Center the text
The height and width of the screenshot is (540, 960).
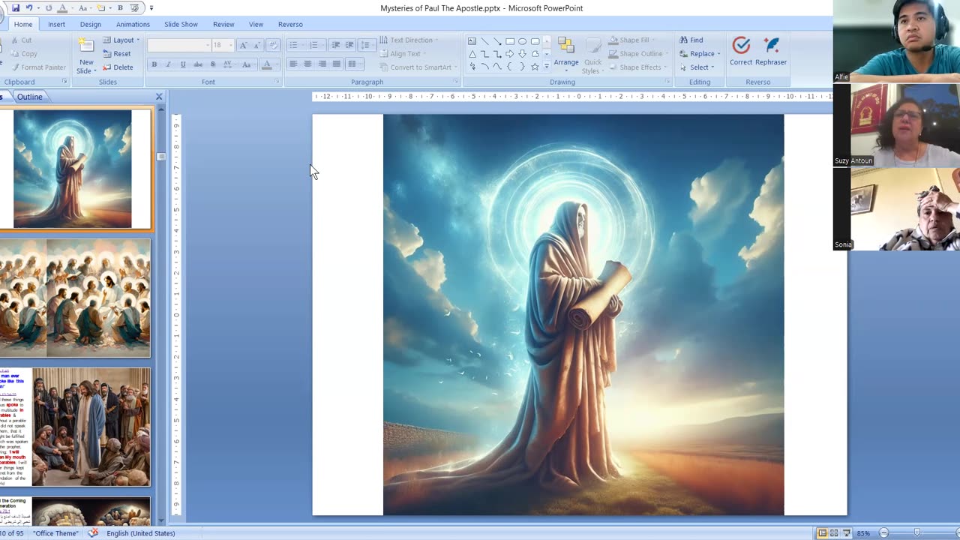click(307, 64)
